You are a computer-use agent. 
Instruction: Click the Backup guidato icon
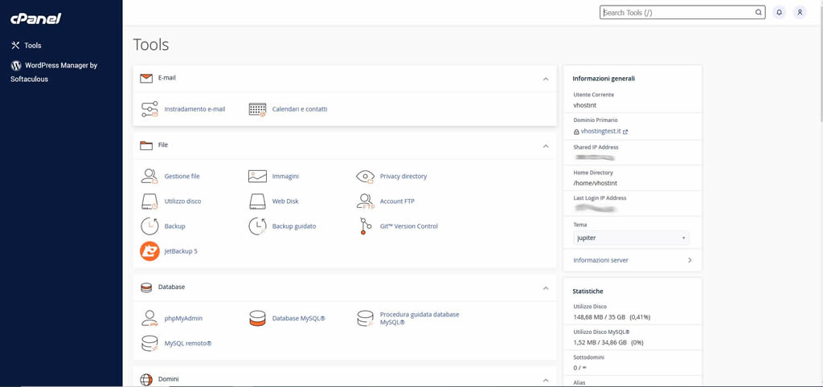pos(257,226)
